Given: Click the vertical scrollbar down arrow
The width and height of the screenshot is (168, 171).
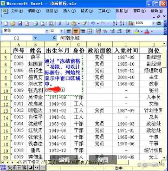Looking at the screenshot, I should coord(164,158).
